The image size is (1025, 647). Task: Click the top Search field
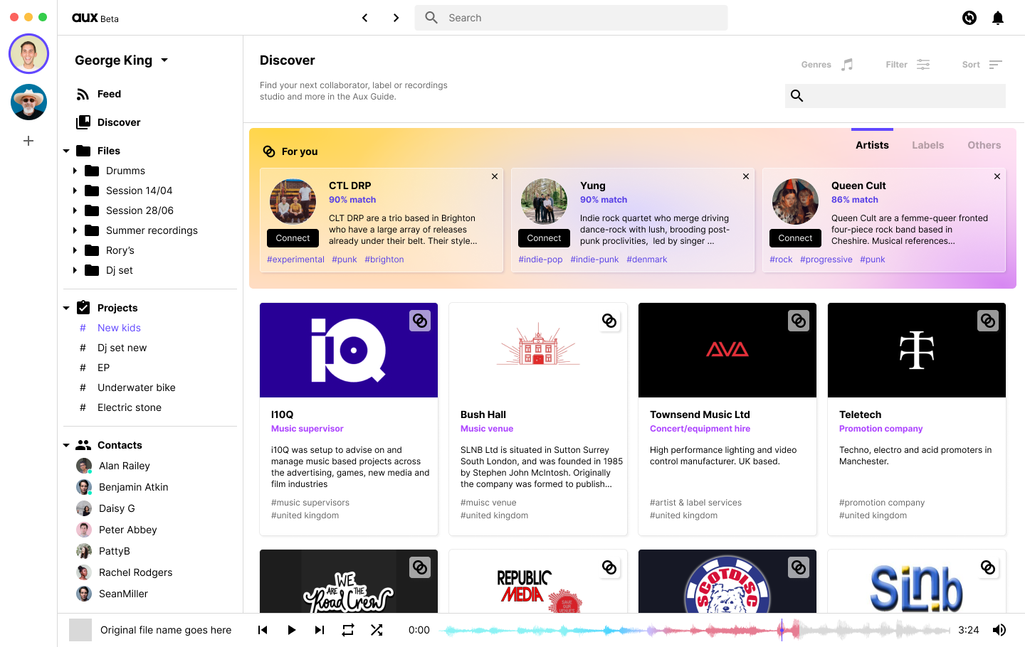571,18
